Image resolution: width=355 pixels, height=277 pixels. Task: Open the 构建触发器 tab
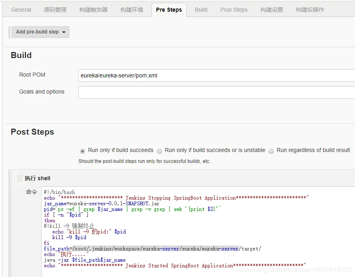click(x=93, y=10)
